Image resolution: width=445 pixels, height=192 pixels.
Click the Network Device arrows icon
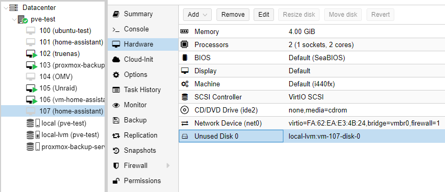[x=185, y=123]
